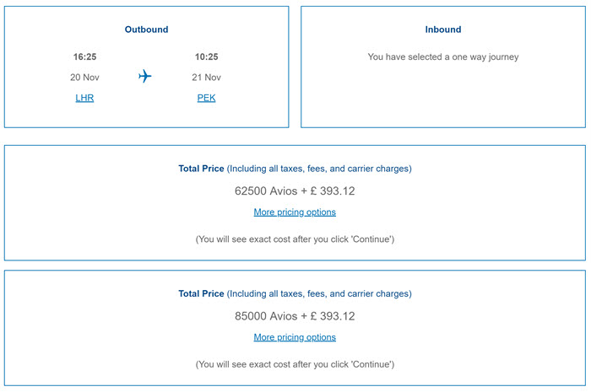Click the Inbound heading
Screen dimensions: 591x392
point(443,30)
